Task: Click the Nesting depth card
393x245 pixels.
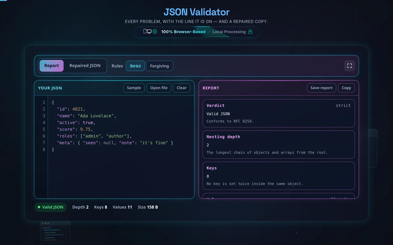Action: (279, 145)
